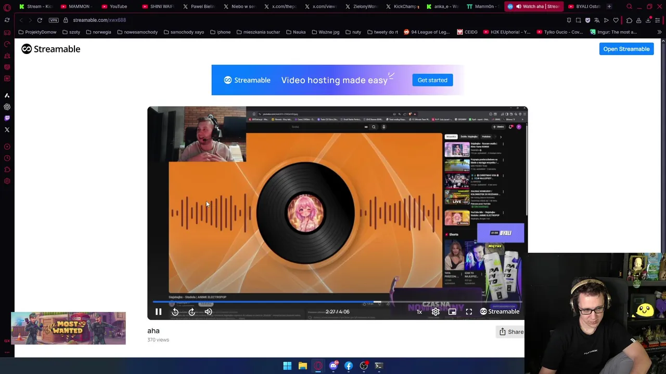The width and height of the screenshot is (666, 374).
Task: Open sidebar history clock icon
Action: click(x=7, y=158)
